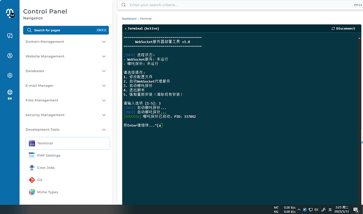This screenshot has width=363, height=214.
Task: Collapse the Development Tools section
Action: click(x=66, y=129)
